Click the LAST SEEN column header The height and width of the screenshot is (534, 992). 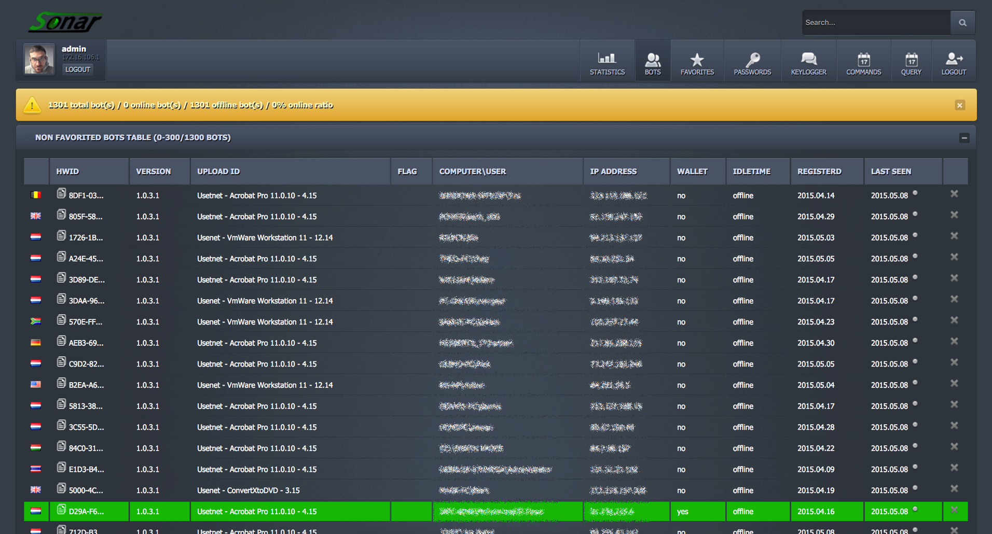(891, 172)
